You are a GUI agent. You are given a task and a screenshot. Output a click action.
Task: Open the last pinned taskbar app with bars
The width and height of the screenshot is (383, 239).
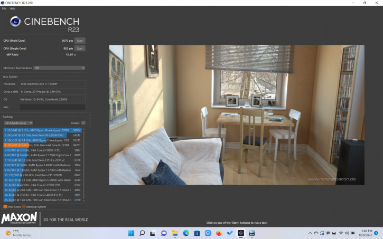[252, 233]
